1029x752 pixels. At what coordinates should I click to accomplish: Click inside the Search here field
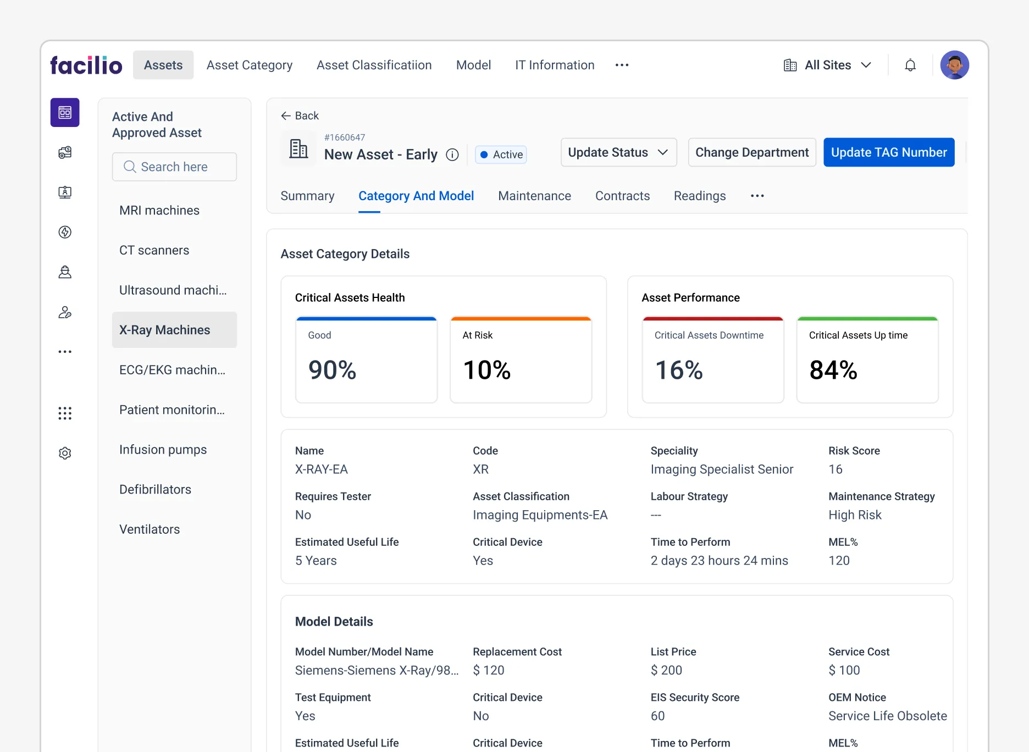[x=174, y=167]
